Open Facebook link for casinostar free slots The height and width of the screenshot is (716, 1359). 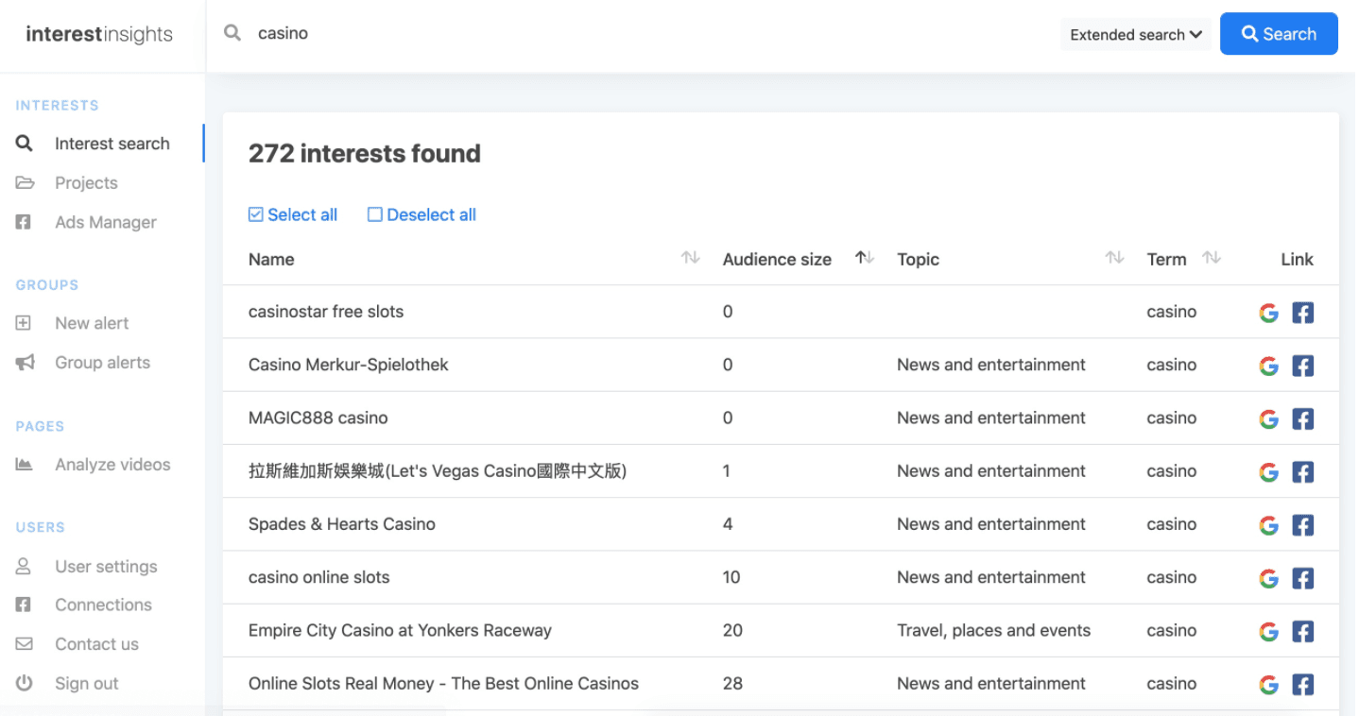coord(1302,313)
